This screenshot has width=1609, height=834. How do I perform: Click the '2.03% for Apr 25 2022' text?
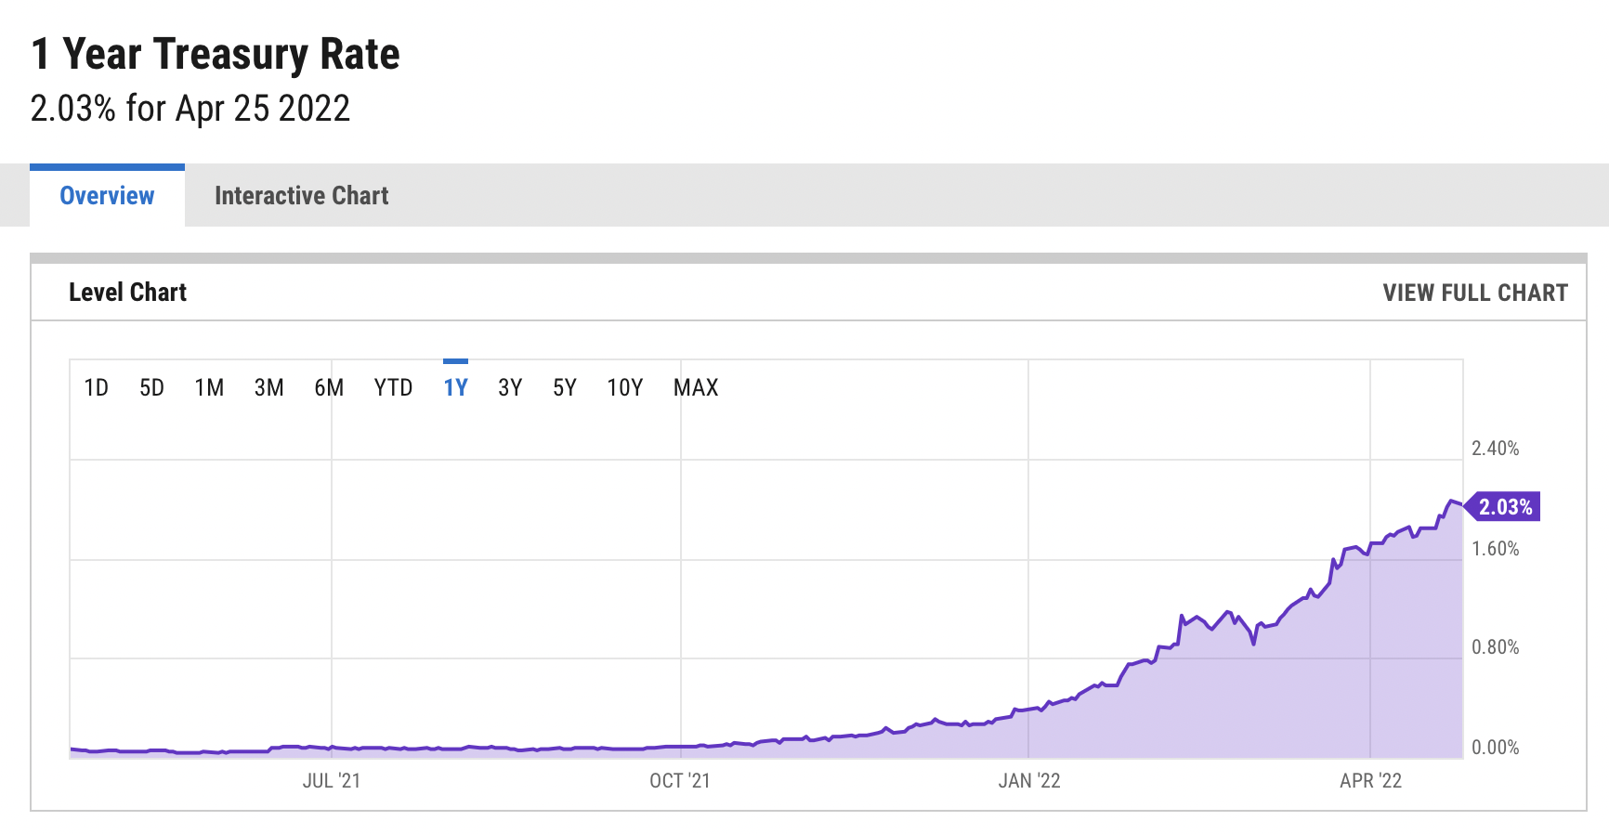pyautogui.click(x=190, y=109)
